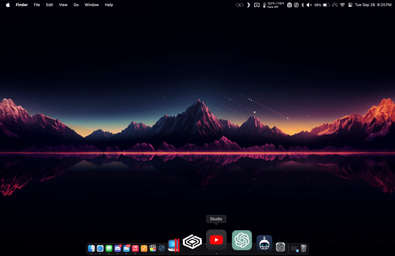Launch Parallels Desktop from the Dock

[174, 245]
